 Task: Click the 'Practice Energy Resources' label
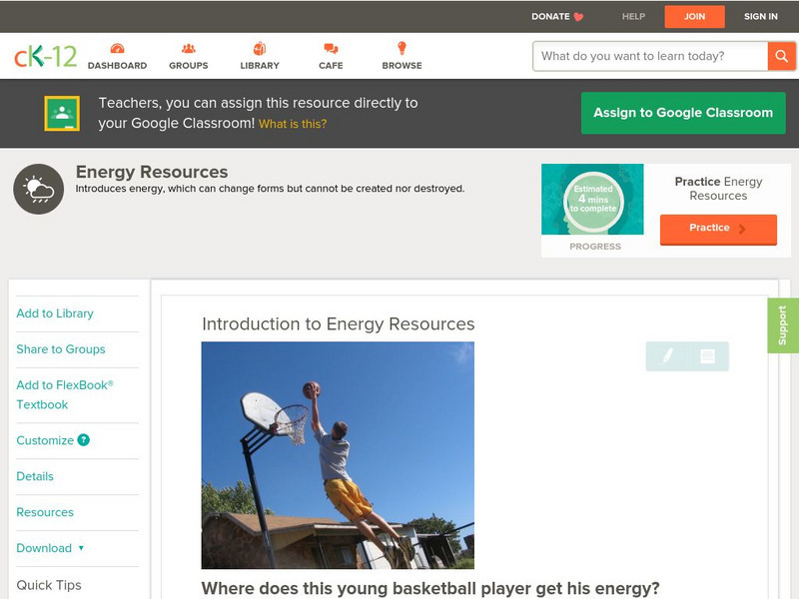[x=718, y=189]
